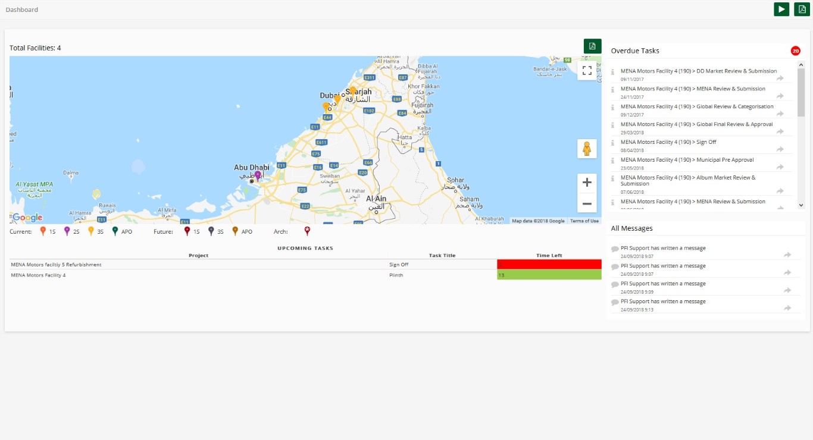
Task: Click the PDF export icon in top header
Action: click(x=802, y=9)
